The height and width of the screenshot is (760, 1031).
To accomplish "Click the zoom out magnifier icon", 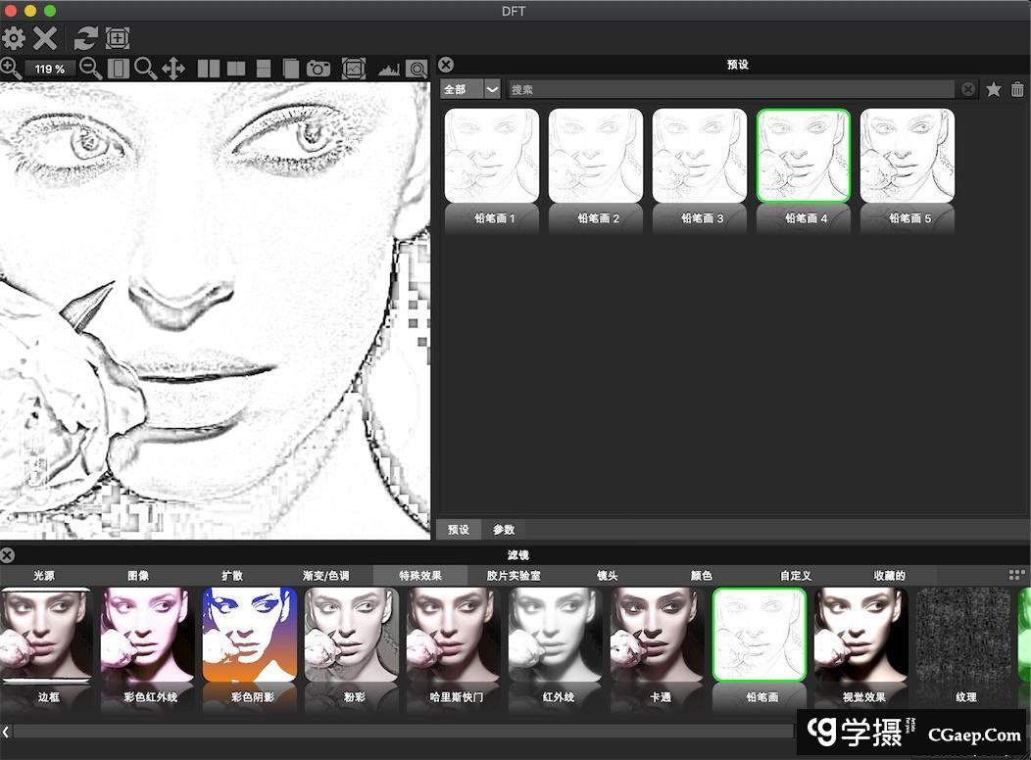I will tap(90, 69).
